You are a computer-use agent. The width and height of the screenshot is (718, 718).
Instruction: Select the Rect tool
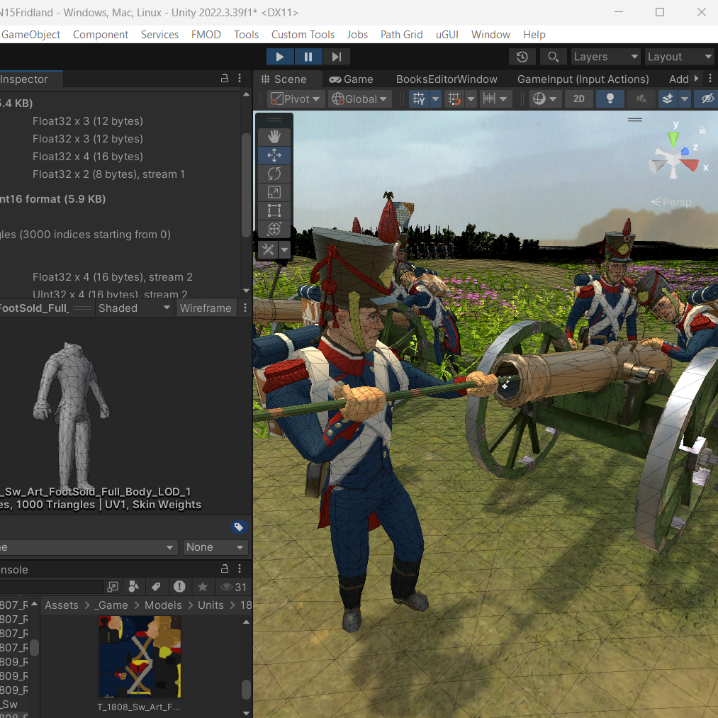pos(274,211)
